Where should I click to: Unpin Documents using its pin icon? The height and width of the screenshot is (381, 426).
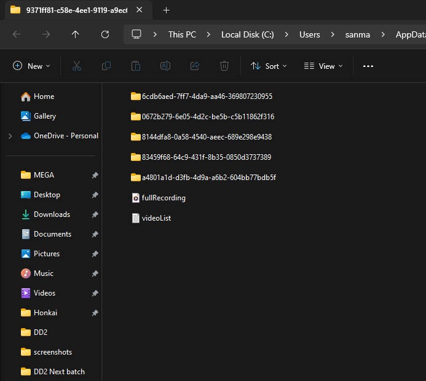(95, 234)
